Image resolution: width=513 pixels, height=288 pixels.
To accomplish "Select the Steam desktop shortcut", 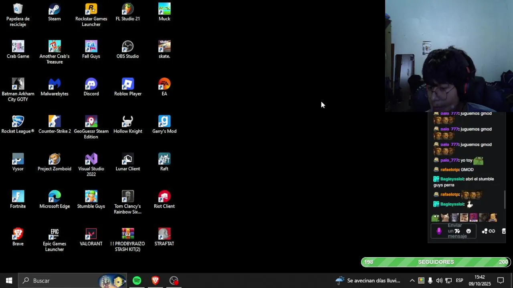I will point(55,12).
